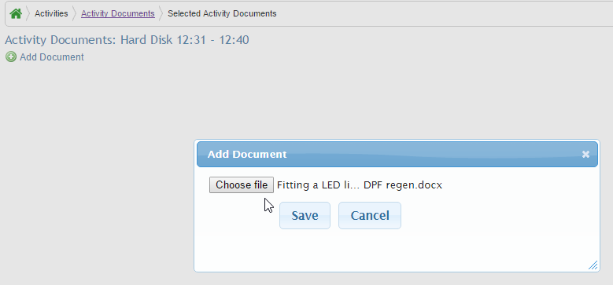
Task: Open the Activities breadcrumb item
Action: point(51,13)
